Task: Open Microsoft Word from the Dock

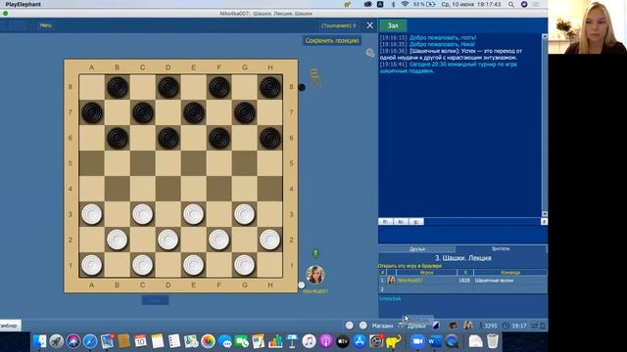Action: coord(435,341)
